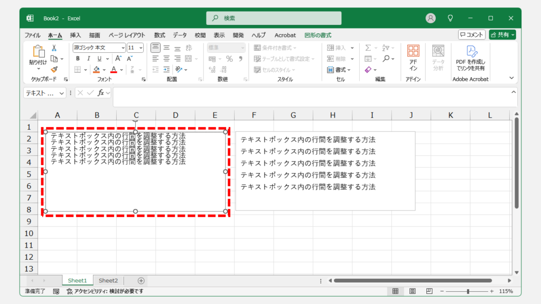Click in the 検索 search box
This screenshot has height=304, width=541.
[274, 18]
